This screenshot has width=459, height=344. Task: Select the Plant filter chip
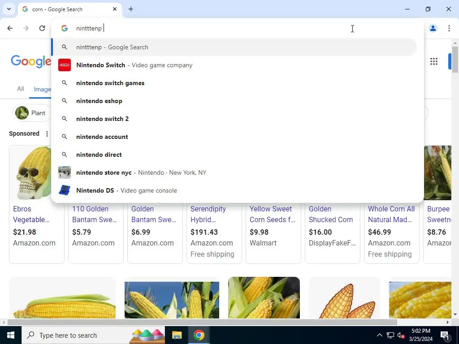point(32,113)
